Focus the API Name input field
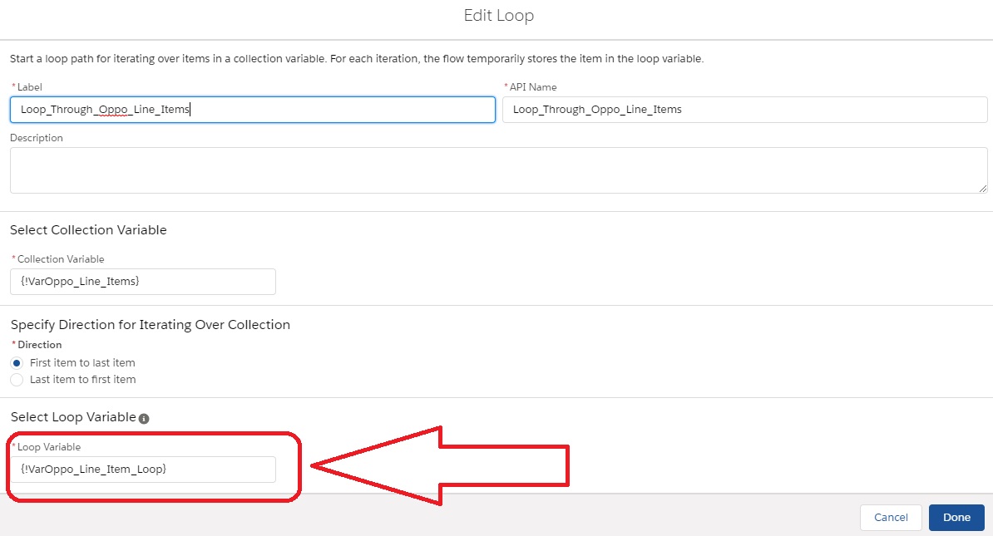The width and height of the screenshot is (993, 536). (x=744, y=110)
